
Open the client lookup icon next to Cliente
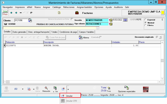pyautogui.click(x=30, y=20)
